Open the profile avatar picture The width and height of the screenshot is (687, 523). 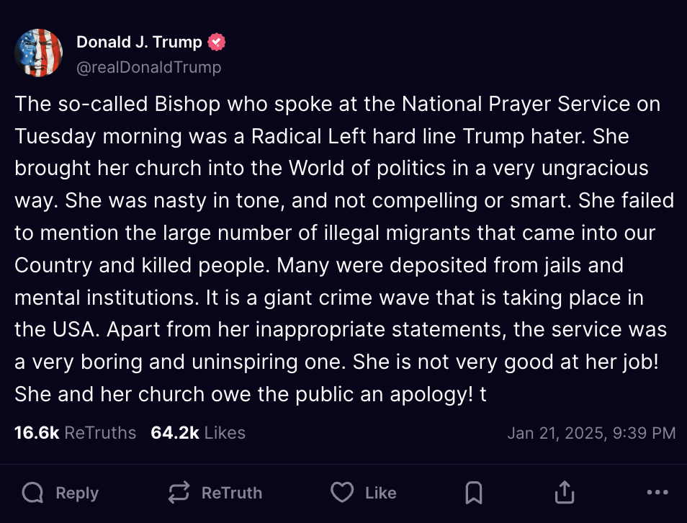pos(39,53)
